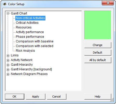Viewport: 116px width, 104px height.
Task: Select Phase performance item
Action: pos(30,37)
